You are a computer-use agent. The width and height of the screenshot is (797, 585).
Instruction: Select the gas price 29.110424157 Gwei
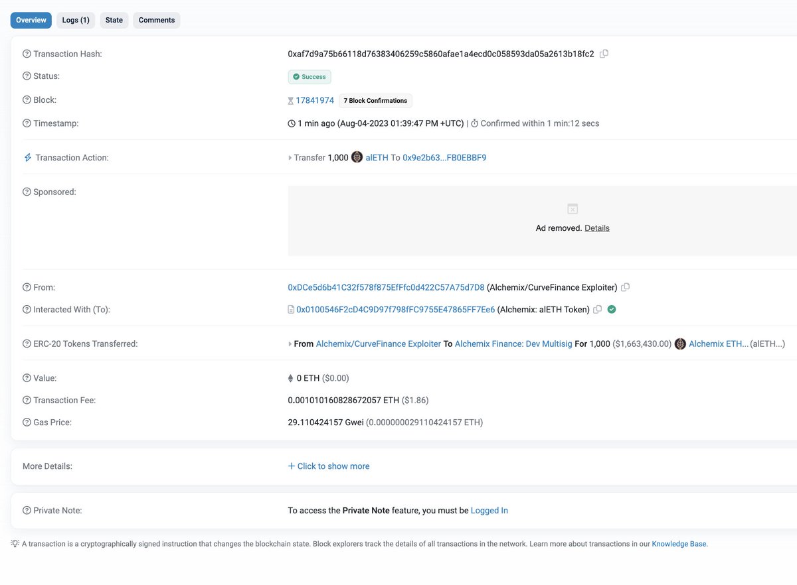325,422
